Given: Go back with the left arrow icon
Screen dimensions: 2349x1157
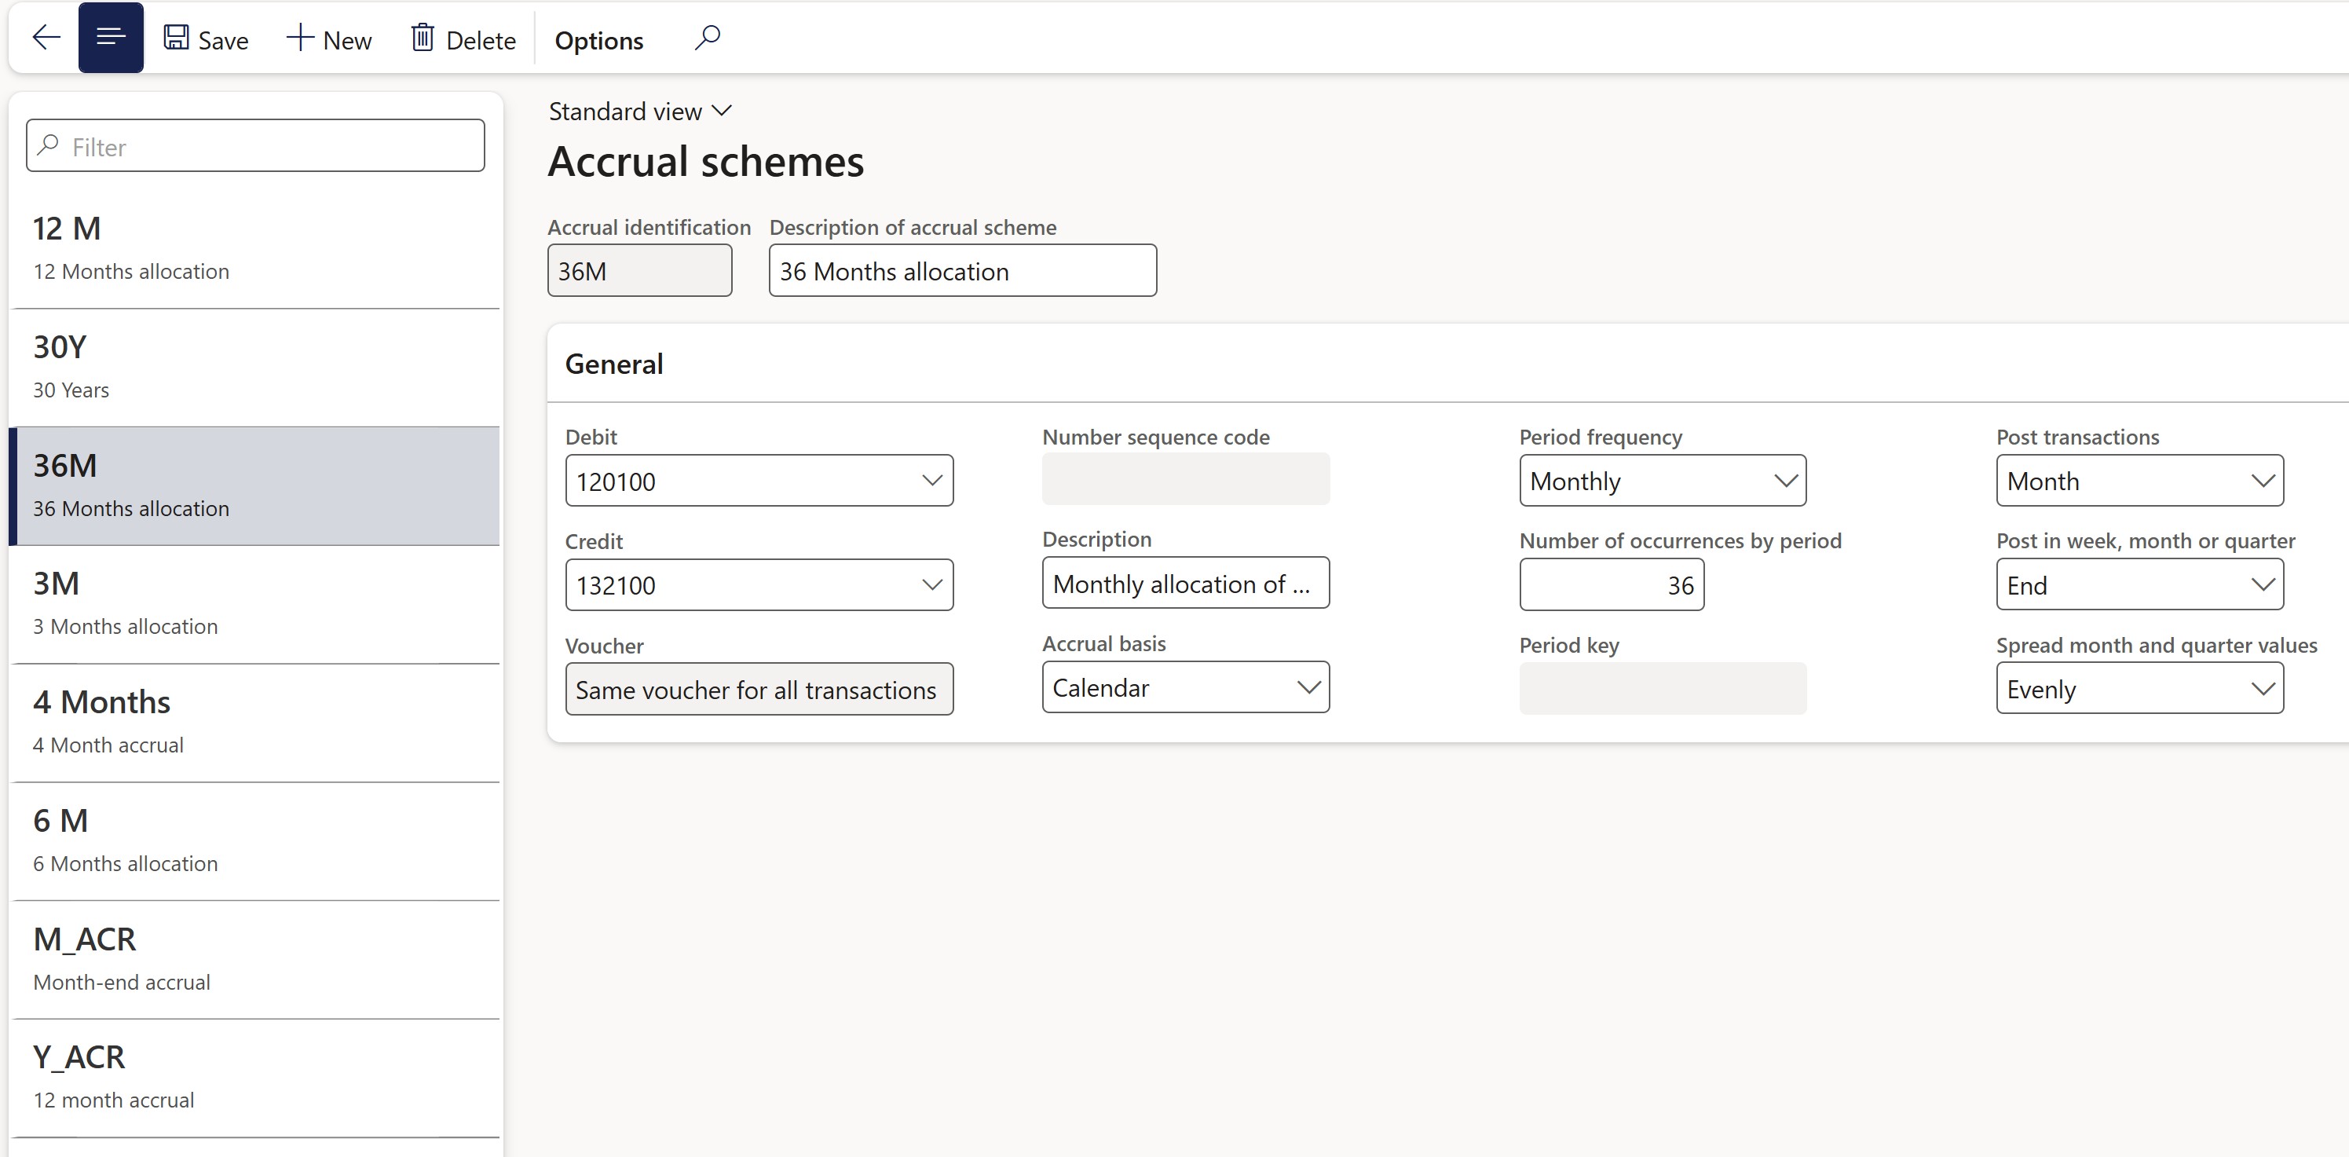Looking at the screenshot, I should [46, 38].
